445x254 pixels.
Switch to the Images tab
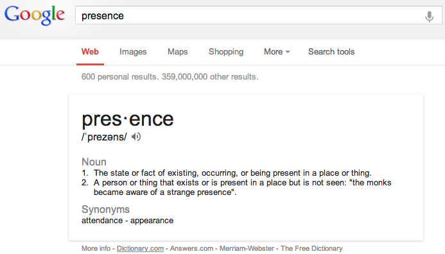click(x=133, y=51)
